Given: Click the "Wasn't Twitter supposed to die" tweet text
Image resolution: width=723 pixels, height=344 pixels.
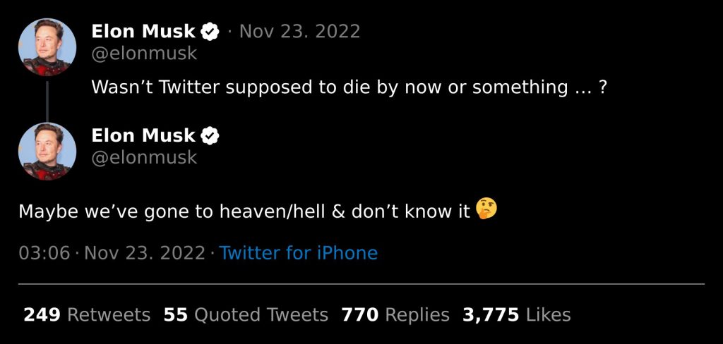Looking at the screenshot, I should [349, 87].
